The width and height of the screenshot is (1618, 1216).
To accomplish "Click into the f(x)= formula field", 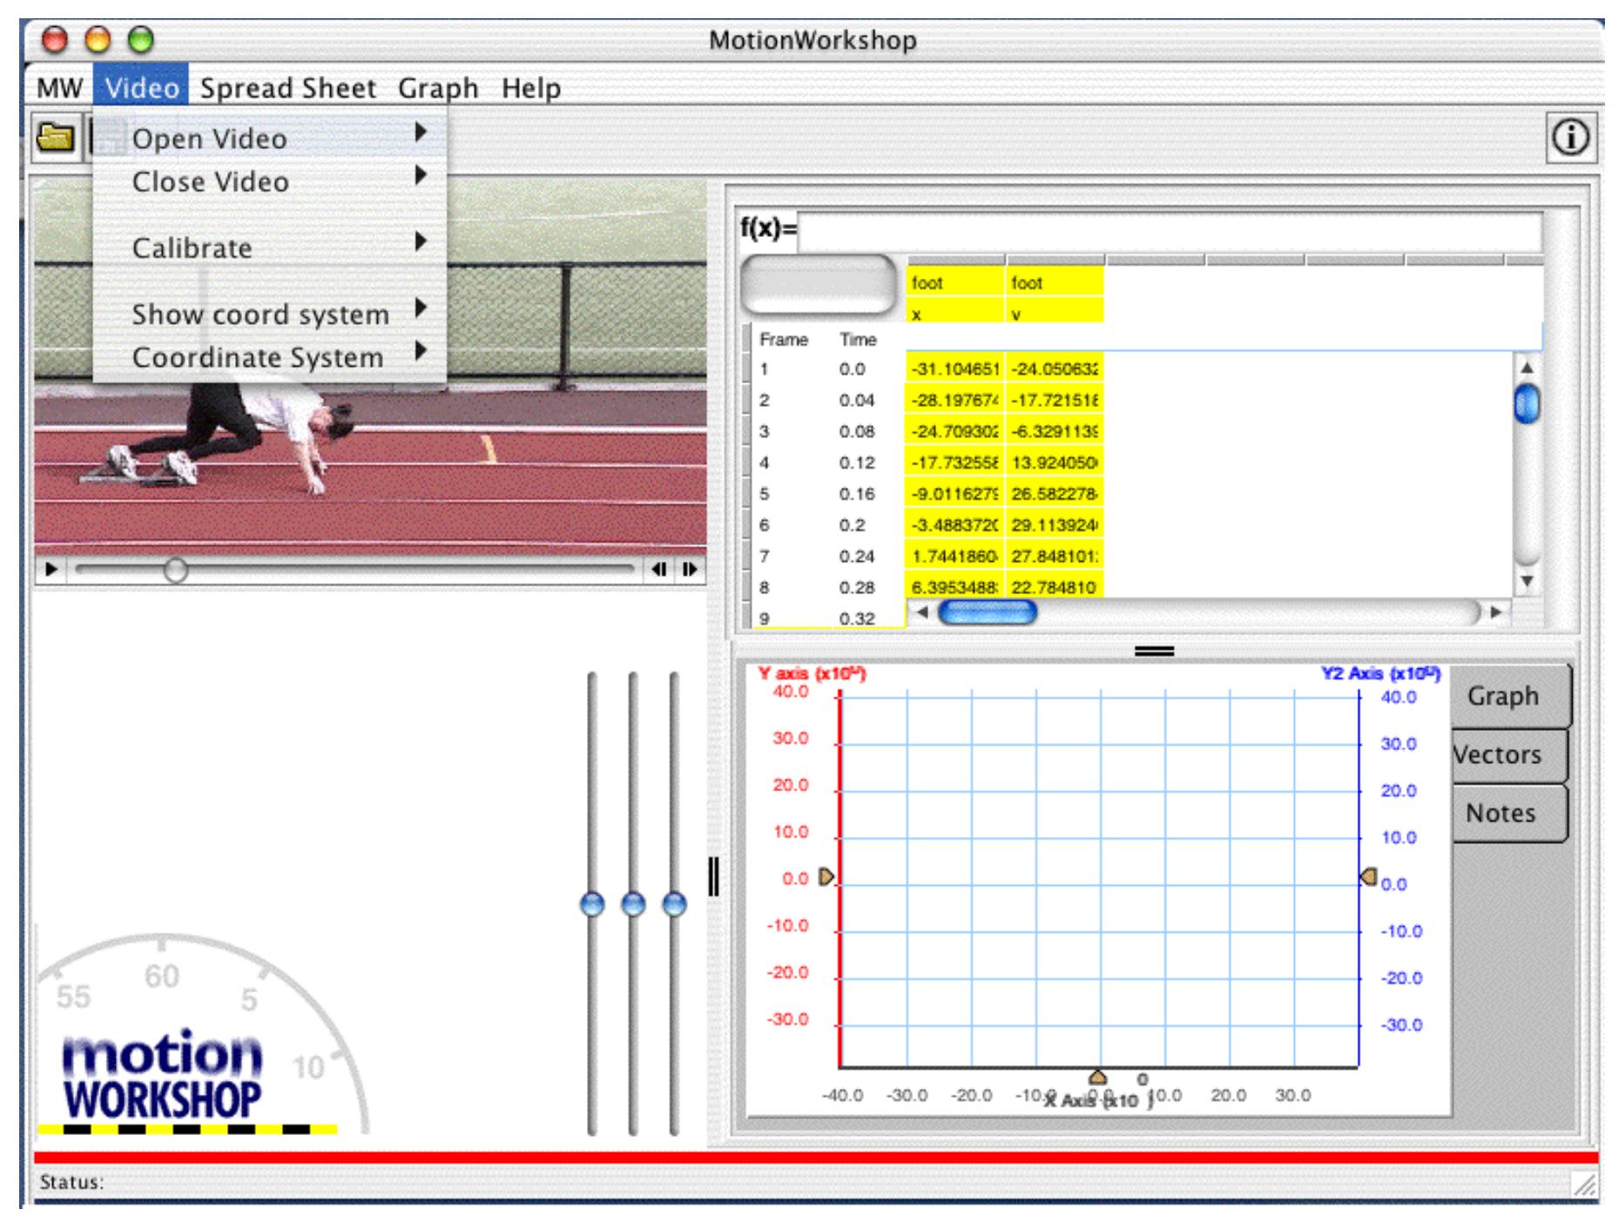I will tap(1170, 231).
